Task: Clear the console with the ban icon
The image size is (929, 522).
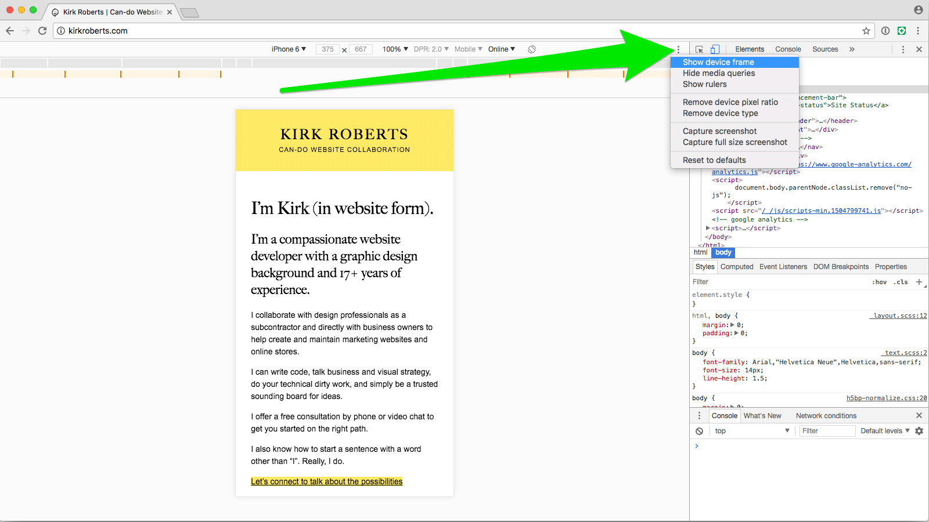Action: click(700, 431)
